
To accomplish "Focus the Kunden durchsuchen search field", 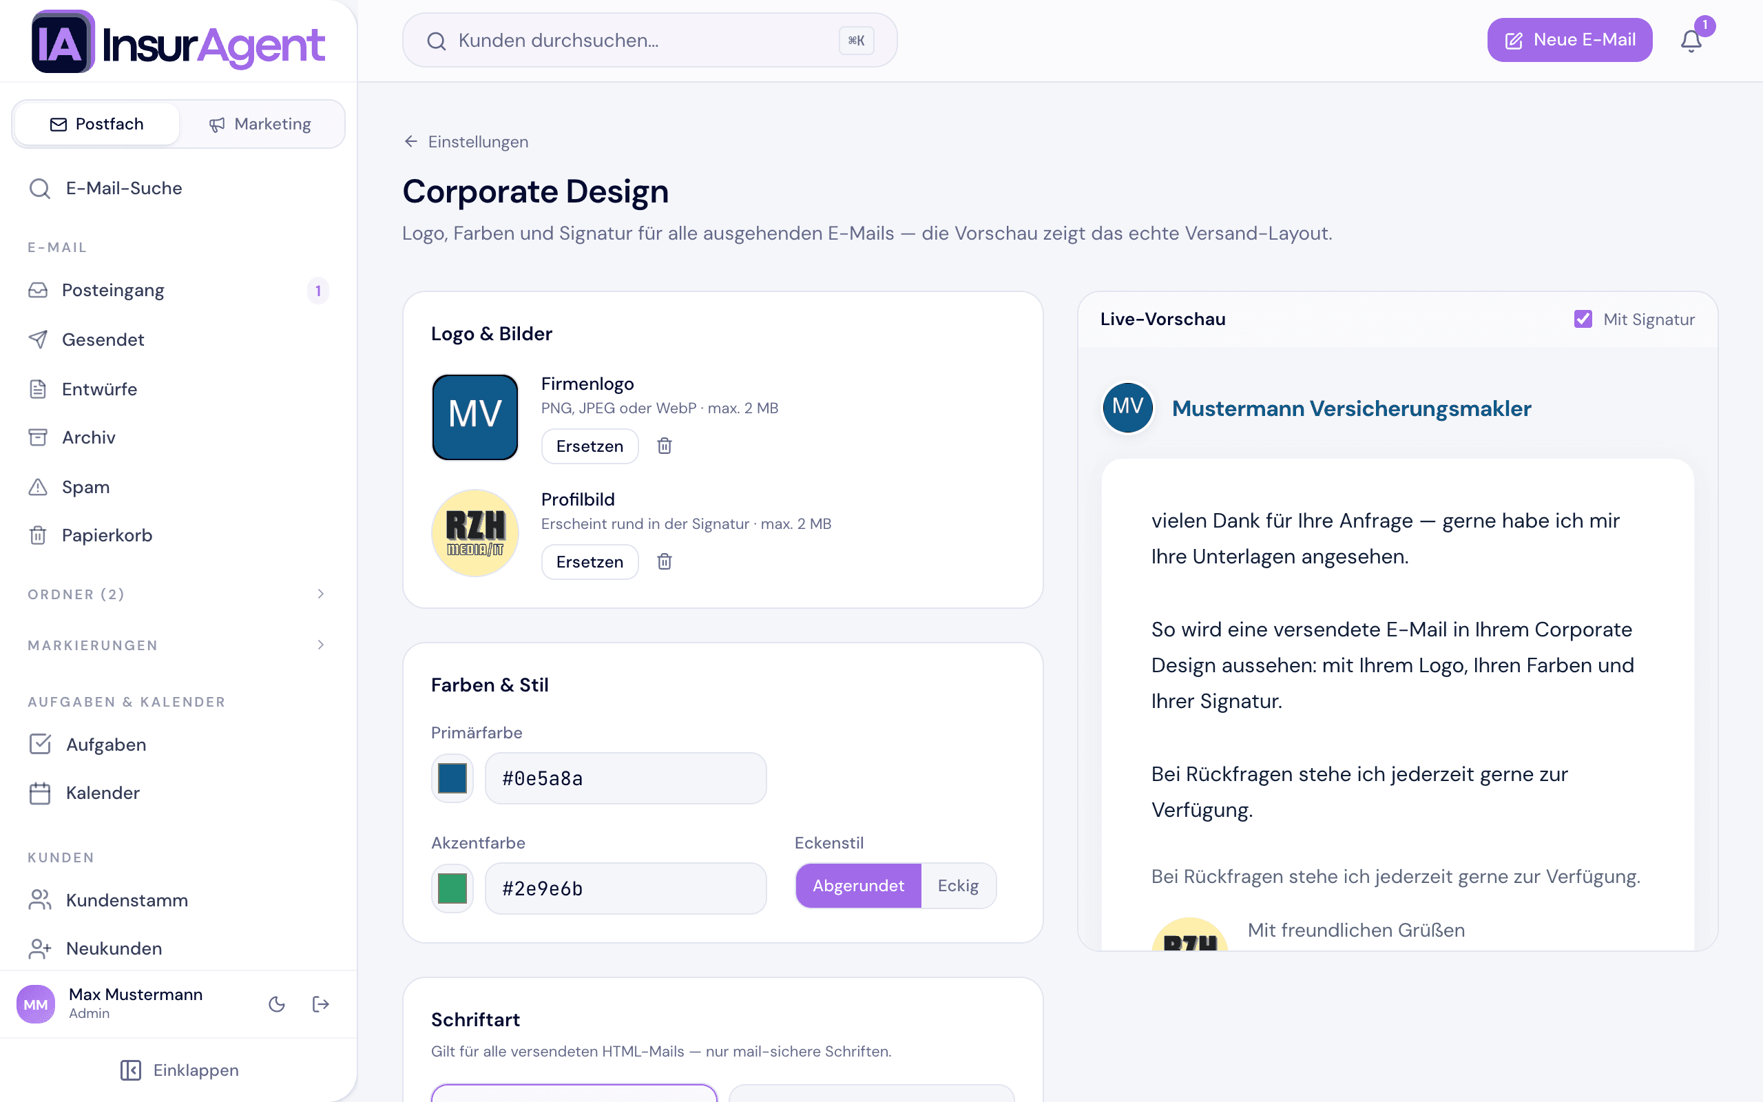I will (650, 40).
